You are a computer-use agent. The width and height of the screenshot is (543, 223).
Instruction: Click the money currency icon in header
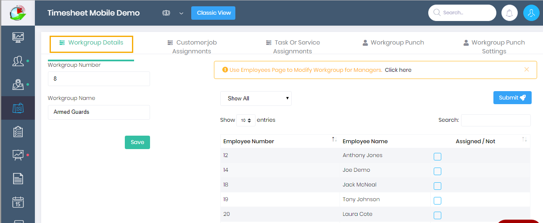[166, 13]
